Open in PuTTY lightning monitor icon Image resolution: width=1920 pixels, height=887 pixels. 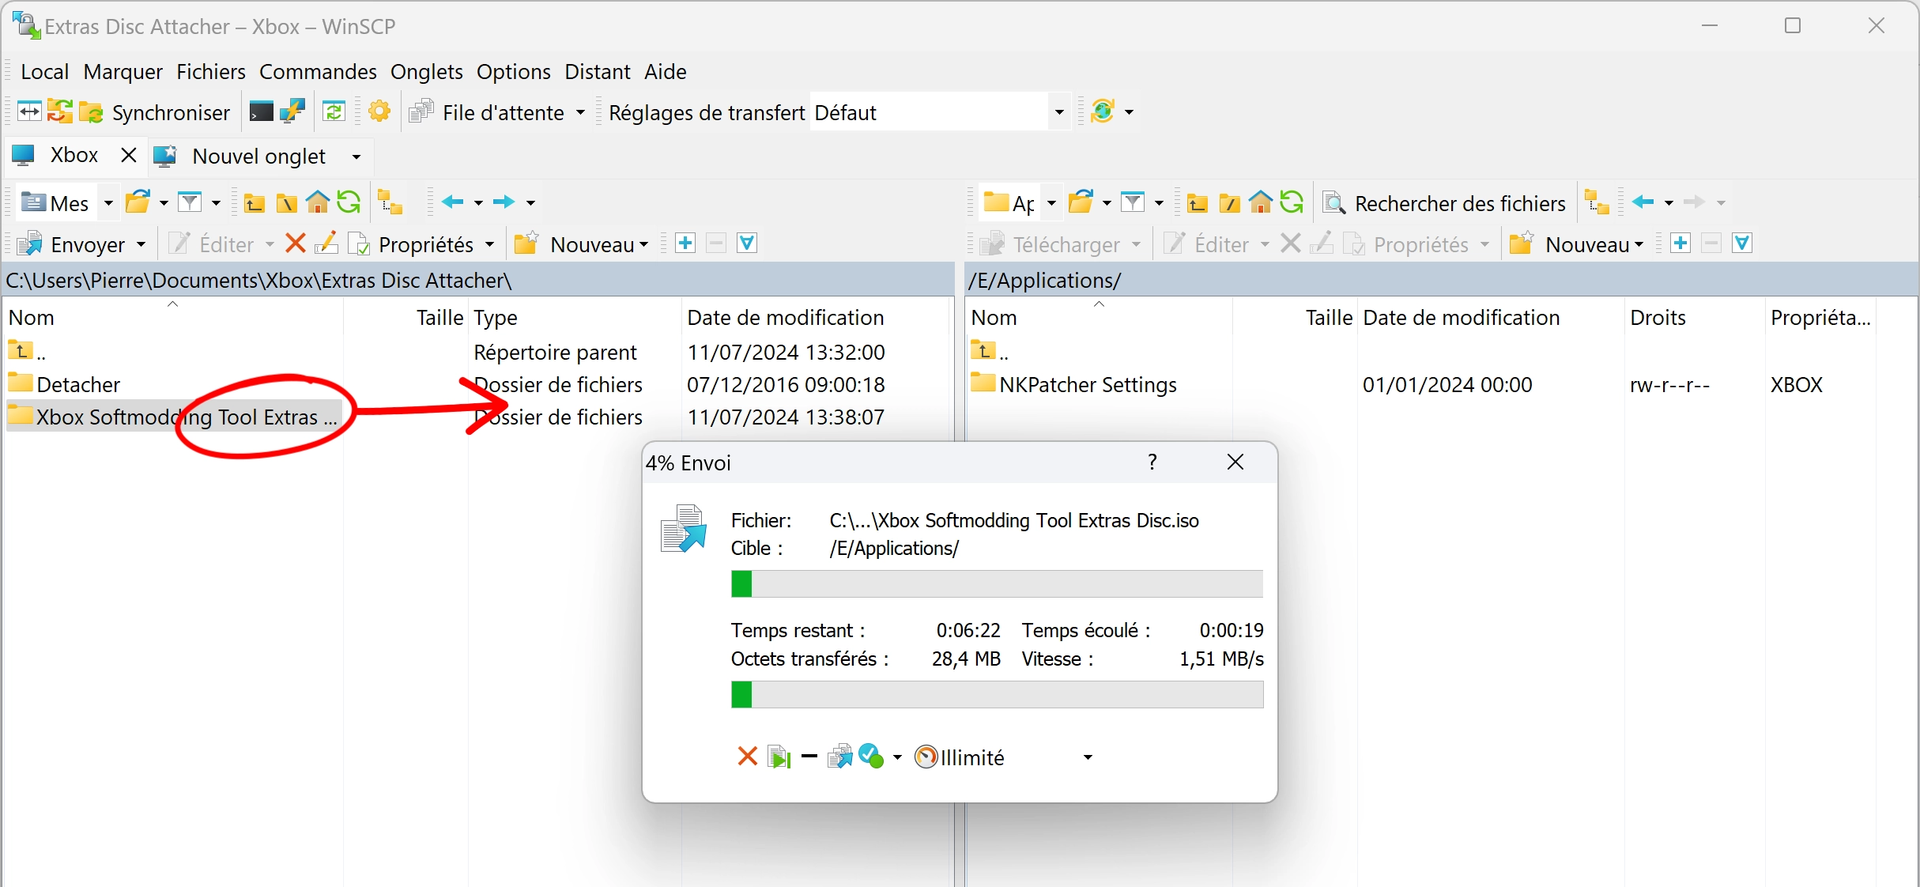tap(293, 111)
